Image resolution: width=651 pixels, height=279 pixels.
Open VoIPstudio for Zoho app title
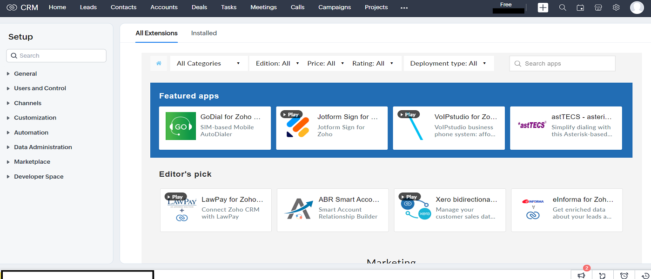pos(466,117)
